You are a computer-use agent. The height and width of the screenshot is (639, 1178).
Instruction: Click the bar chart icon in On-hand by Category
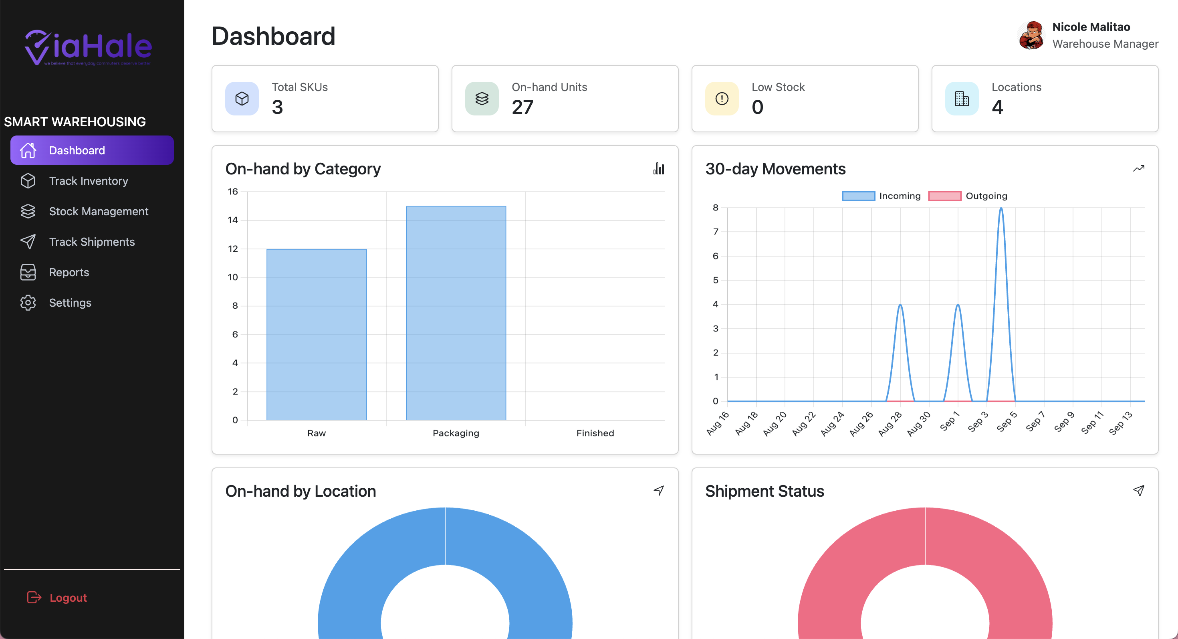click(x=658, y=169)
